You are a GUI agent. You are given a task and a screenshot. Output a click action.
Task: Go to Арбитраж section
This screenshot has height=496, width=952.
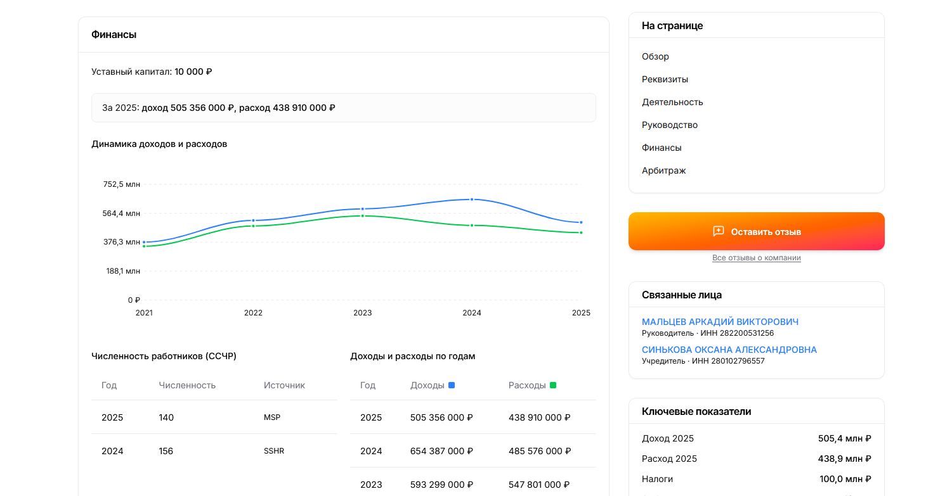(x=664, y=170)
